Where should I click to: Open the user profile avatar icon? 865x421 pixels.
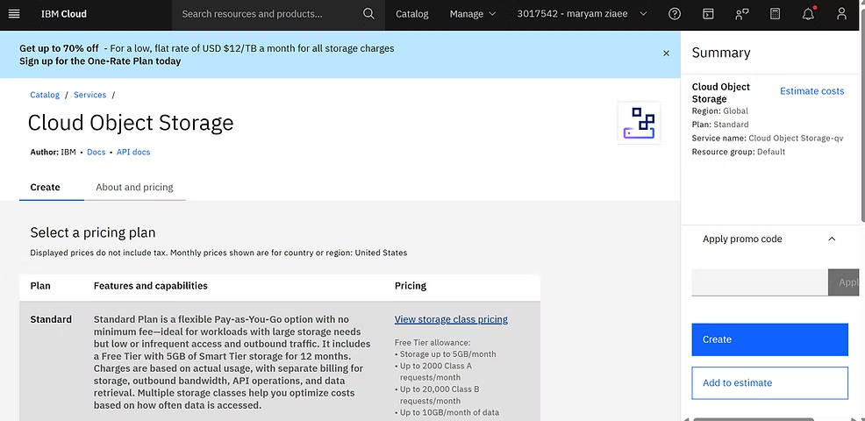pos(841,14)
